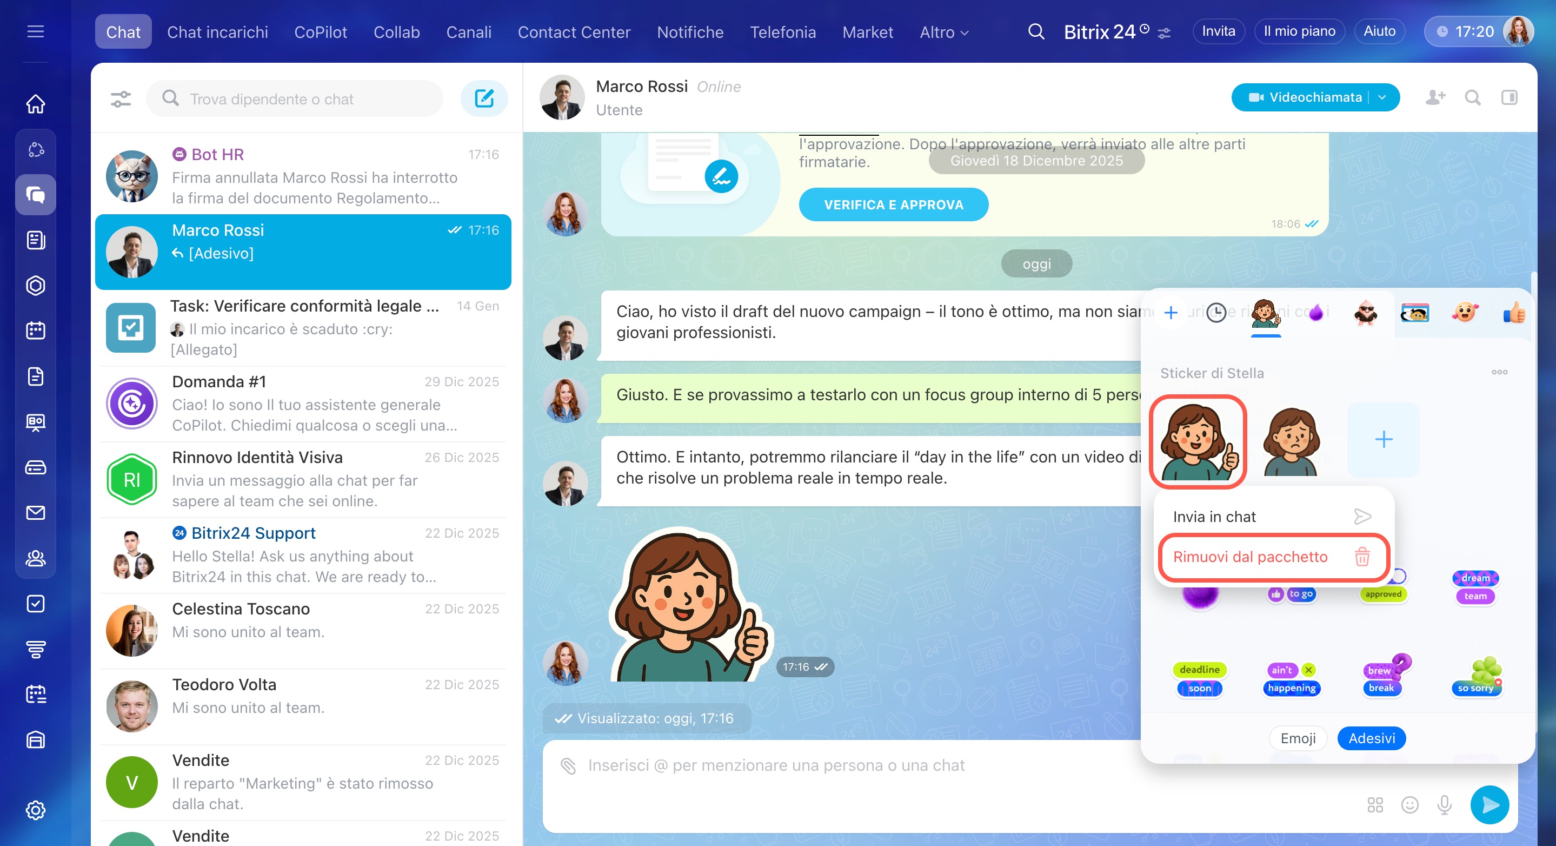Click the Invita button
This screenshot has width=1556, height=846.
[x=1218, y=31]
